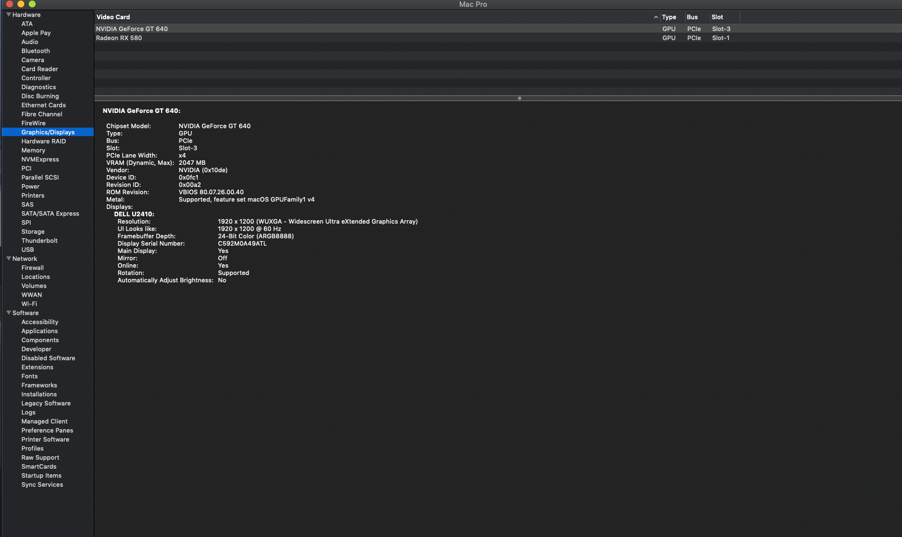This screenshot has width=902, height=537.
Task: Open Ethernet Cards section
Action: click(x=43, y=105)
